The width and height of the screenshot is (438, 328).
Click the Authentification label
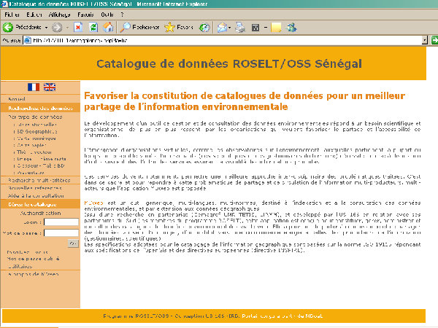click(x=40, y=213)
